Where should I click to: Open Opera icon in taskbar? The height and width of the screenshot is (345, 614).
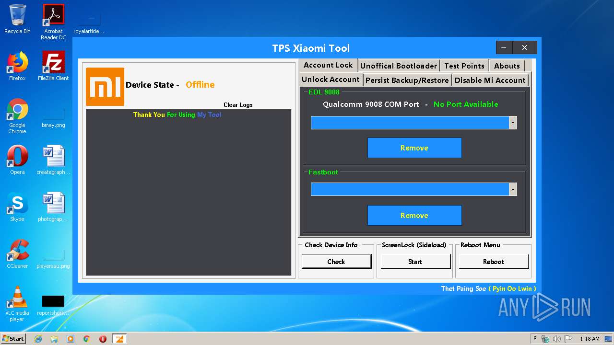(x=103, y=339)
